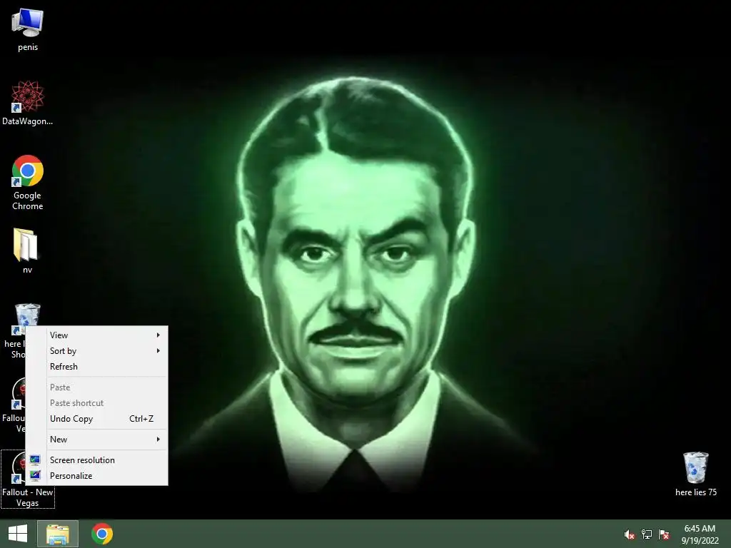Click the greyed Paste entry
The image size is (731, 548).
[x=97, y=387]
